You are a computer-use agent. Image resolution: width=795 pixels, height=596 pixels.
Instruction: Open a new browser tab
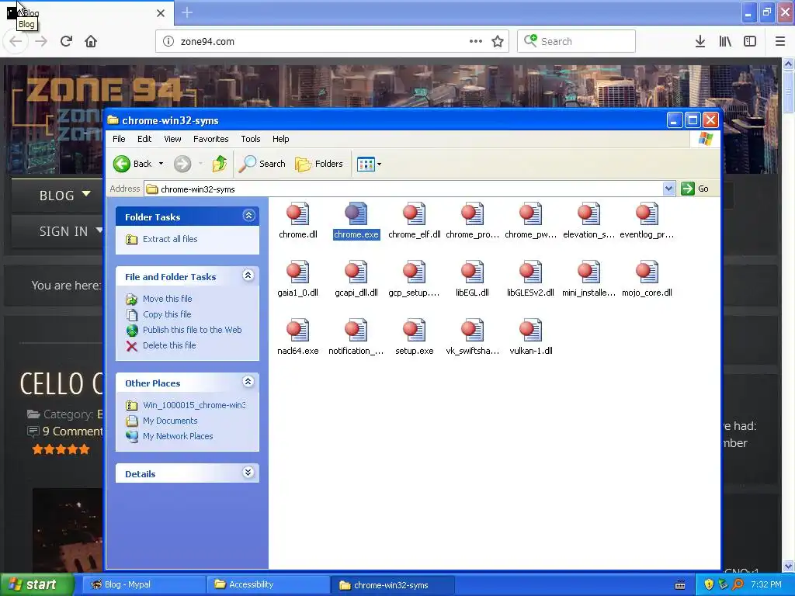point(187,12)
